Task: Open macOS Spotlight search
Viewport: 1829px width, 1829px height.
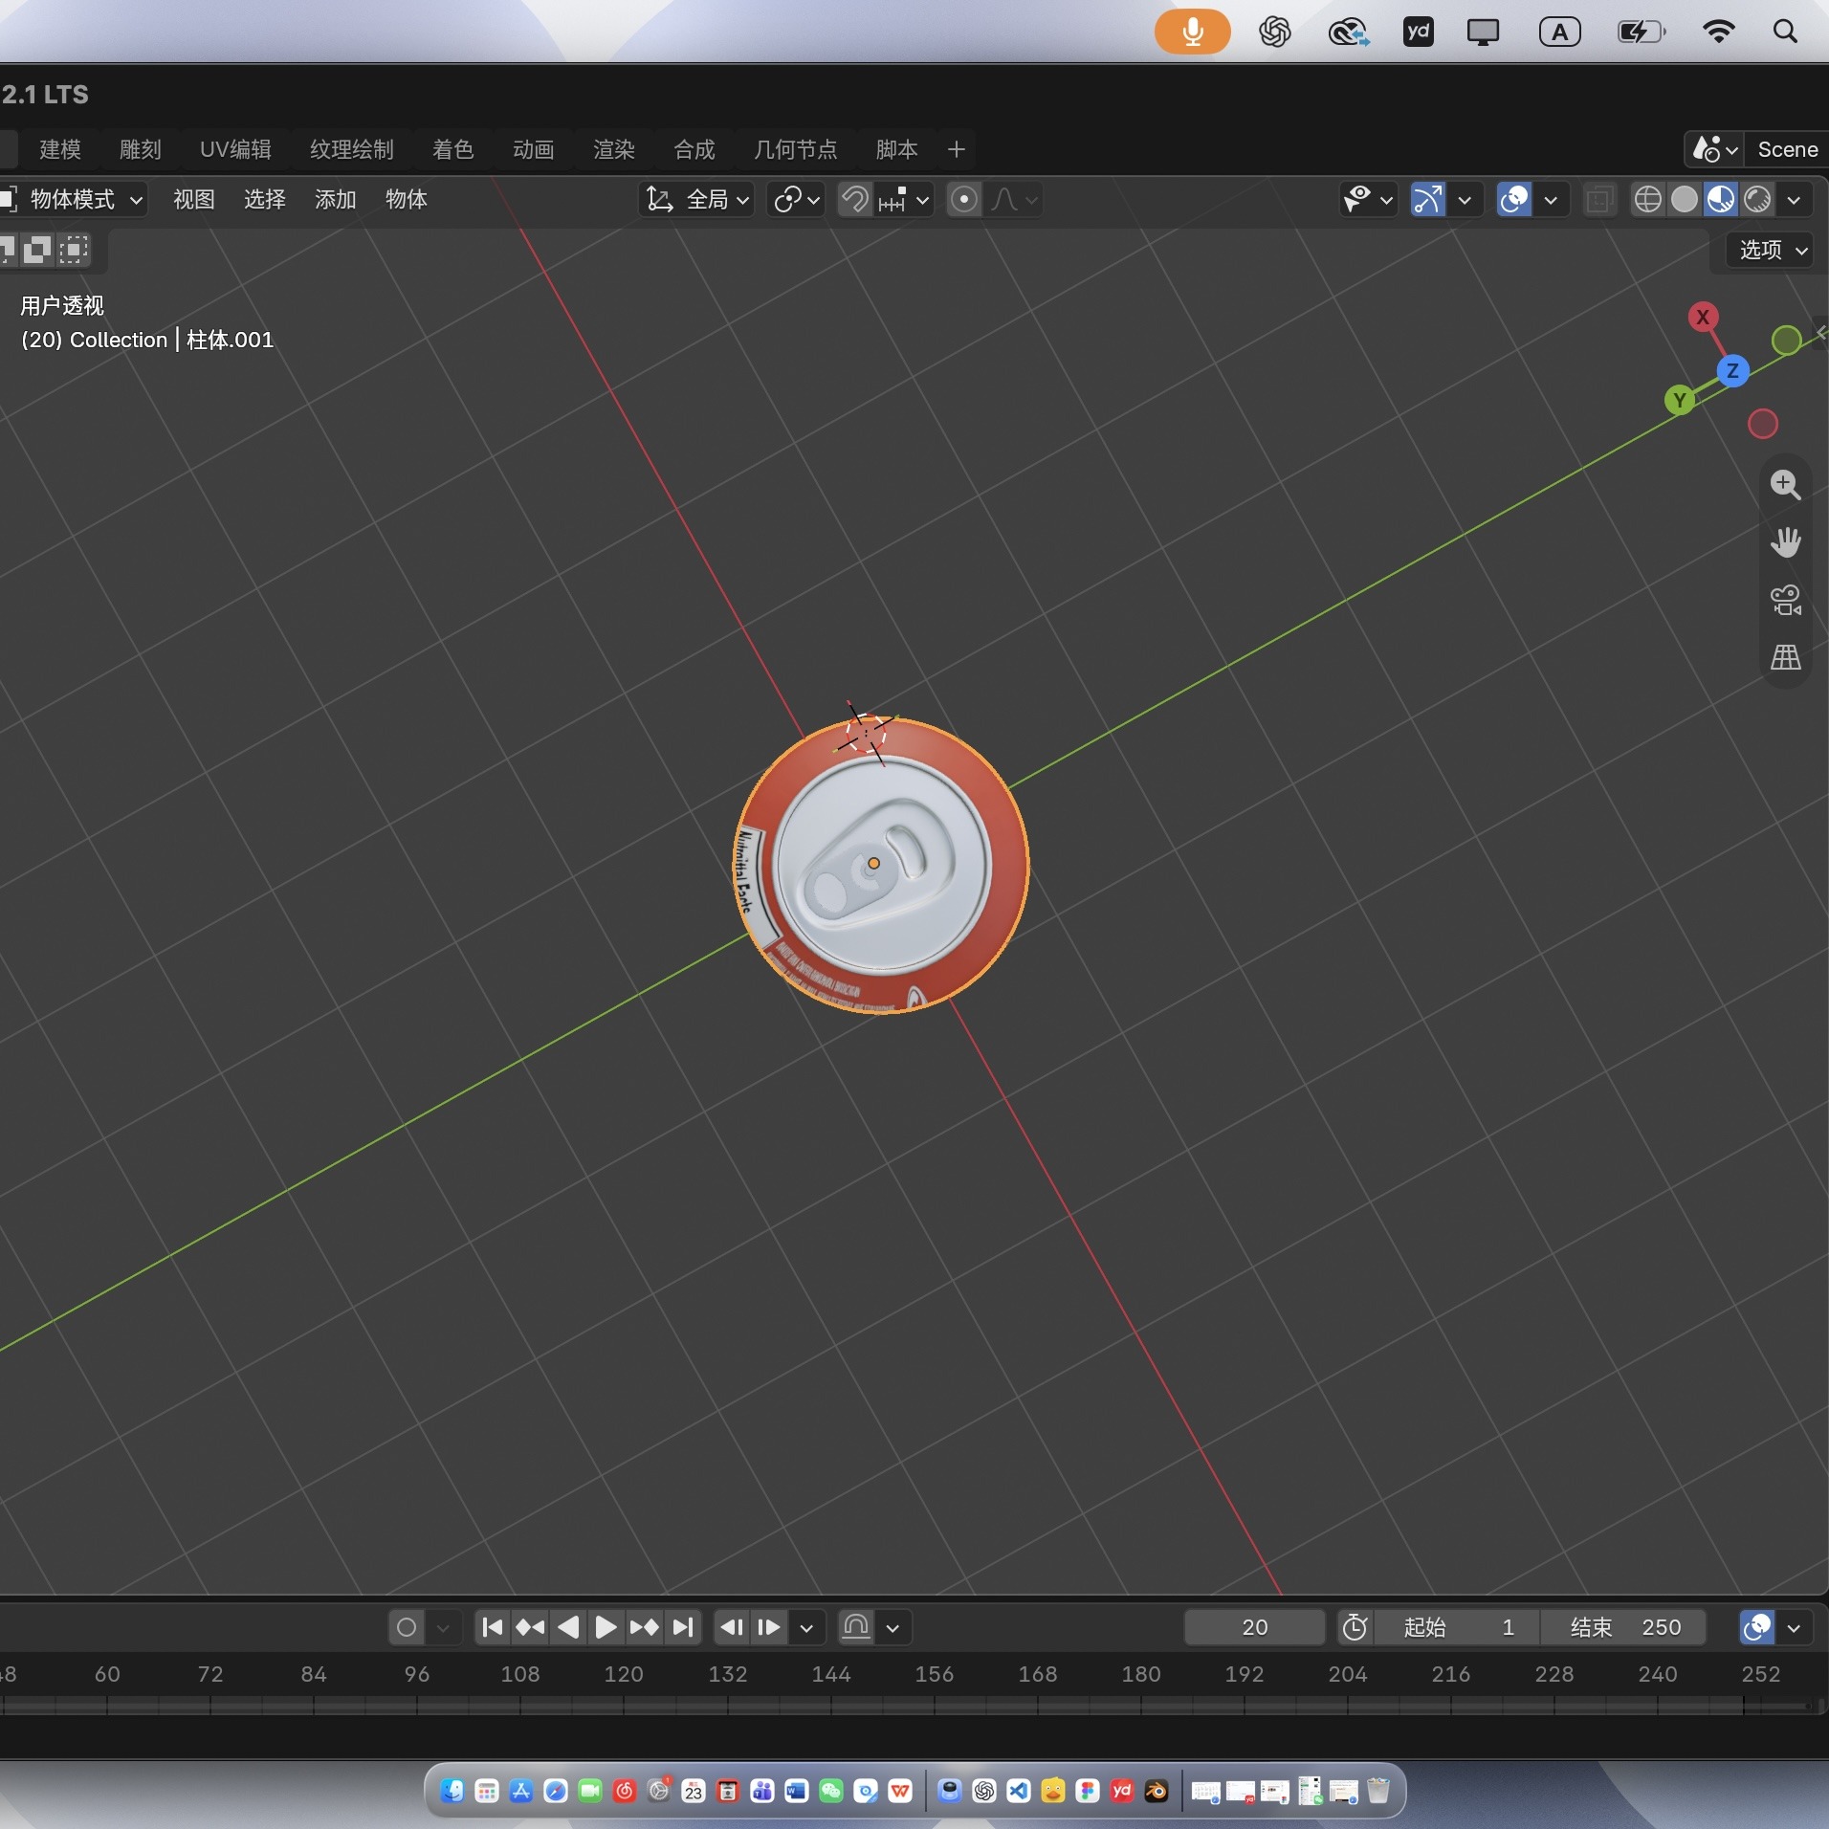Action: [x=1785, y=32]
